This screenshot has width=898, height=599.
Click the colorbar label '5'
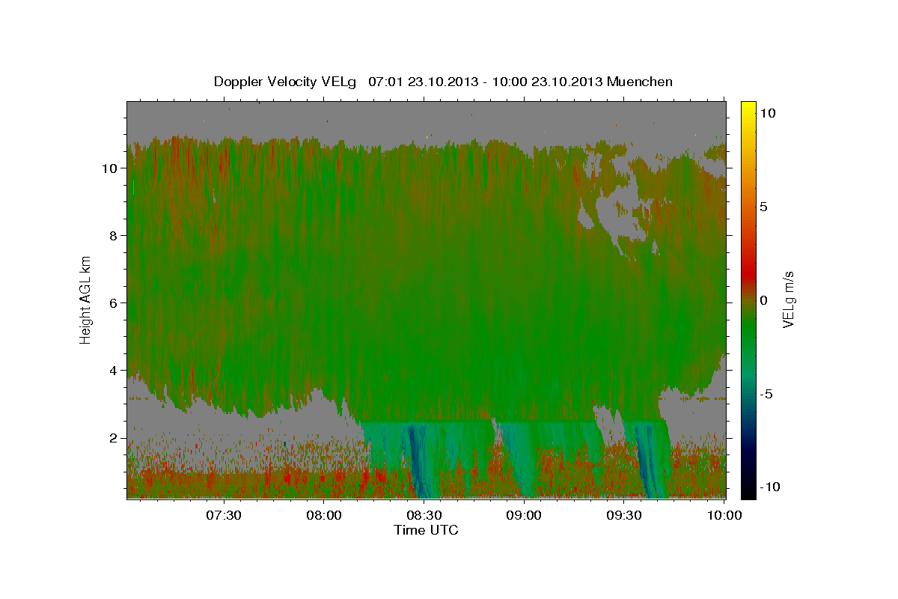(765, 207)
